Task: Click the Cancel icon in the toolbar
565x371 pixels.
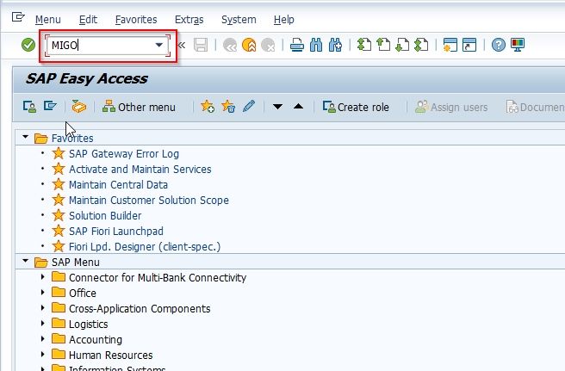Action: click(x=268, y=46)
